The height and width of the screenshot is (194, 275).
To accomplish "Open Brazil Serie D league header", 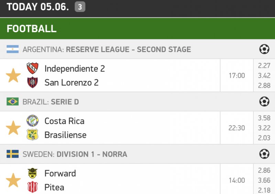I will point(51,102).
